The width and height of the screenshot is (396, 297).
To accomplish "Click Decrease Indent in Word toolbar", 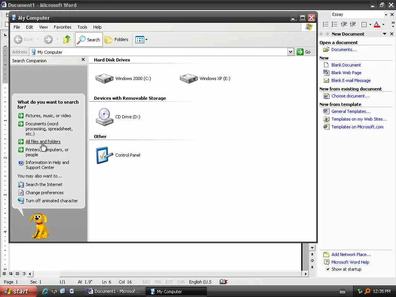I will pyautogui.click(x=344, y=24).
